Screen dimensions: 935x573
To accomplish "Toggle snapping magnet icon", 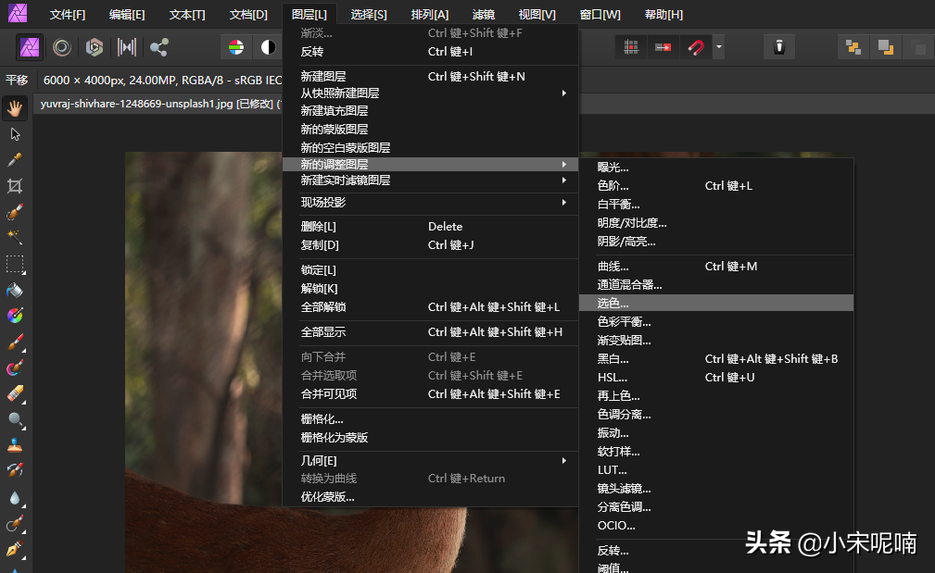I will [695, 47].
